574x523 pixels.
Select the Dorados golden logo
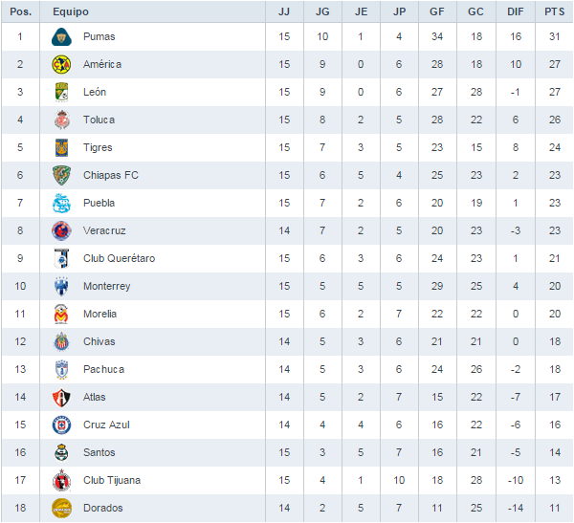pyautogui.click(x=61, y=508)
